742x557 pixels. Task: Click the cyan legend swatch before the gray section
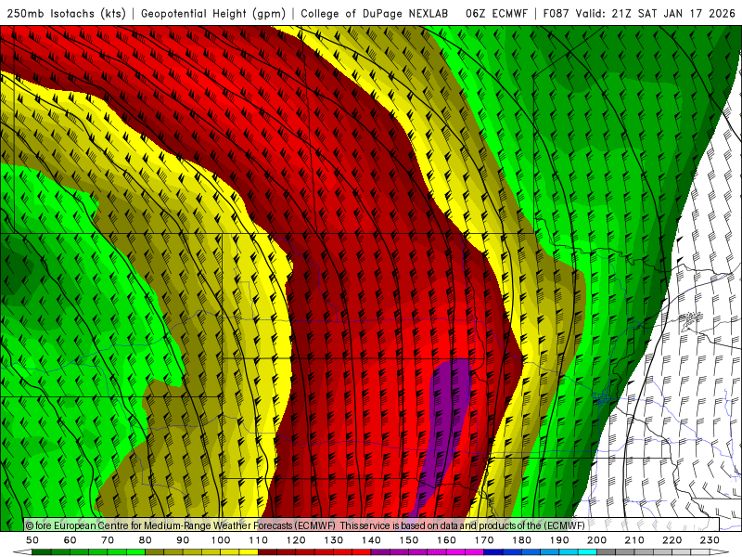point(587,552)
